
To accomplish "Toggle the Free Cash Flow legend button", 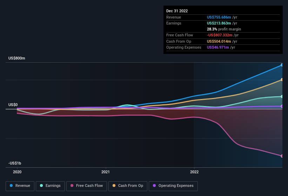I will coord(87,186).
